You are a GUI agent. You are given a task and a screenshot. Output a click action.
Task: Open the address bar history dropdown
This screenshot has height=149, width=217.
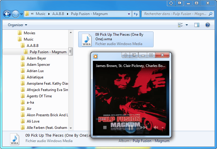129,14
